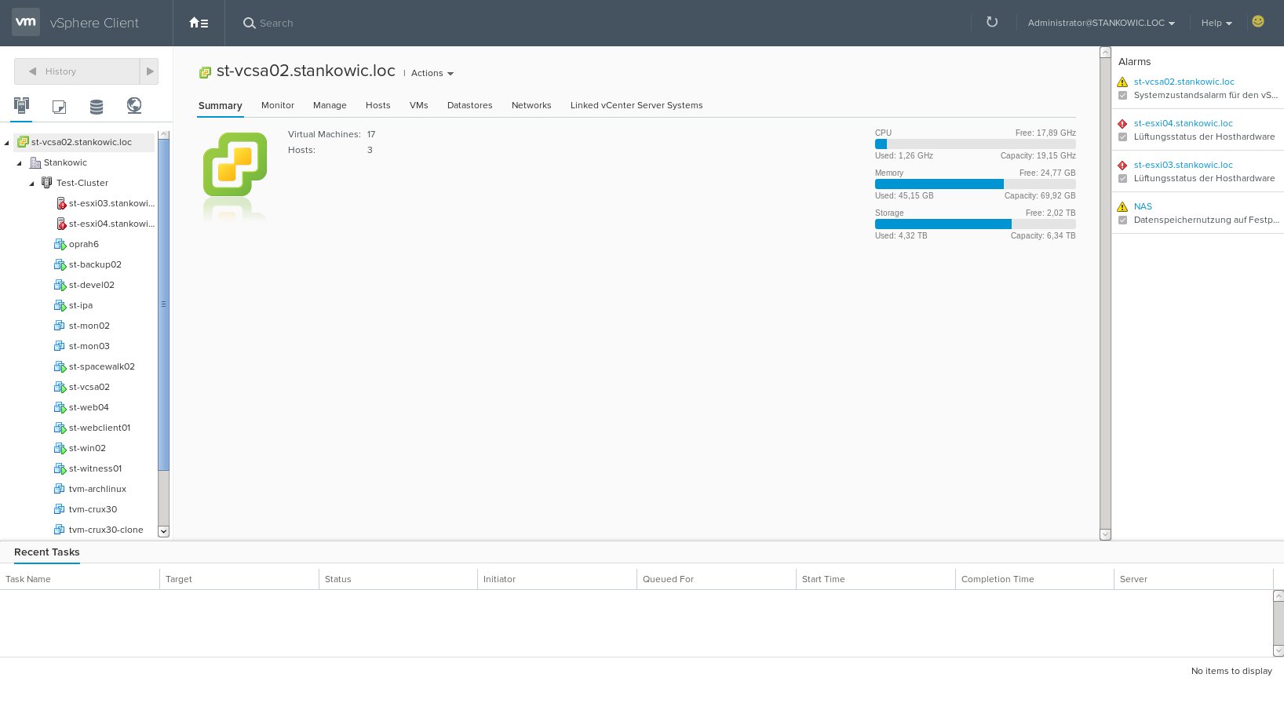Open st-esxi04.stankowic.loc alarm link
Viewport: 1284px width, 714px height.
tap(1183, 123)
